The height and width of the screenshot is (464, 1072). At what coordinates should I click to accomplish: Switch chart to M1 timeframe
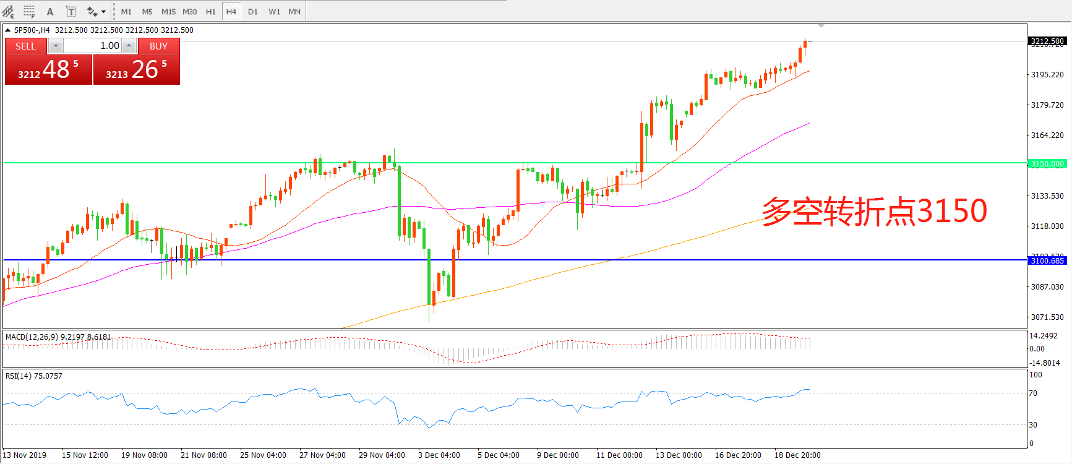(x=126, y=11)
